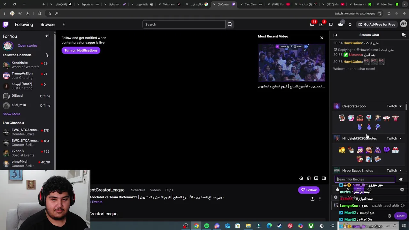Follow the ContentCreatorLeague channel

[x=309, y=190]
